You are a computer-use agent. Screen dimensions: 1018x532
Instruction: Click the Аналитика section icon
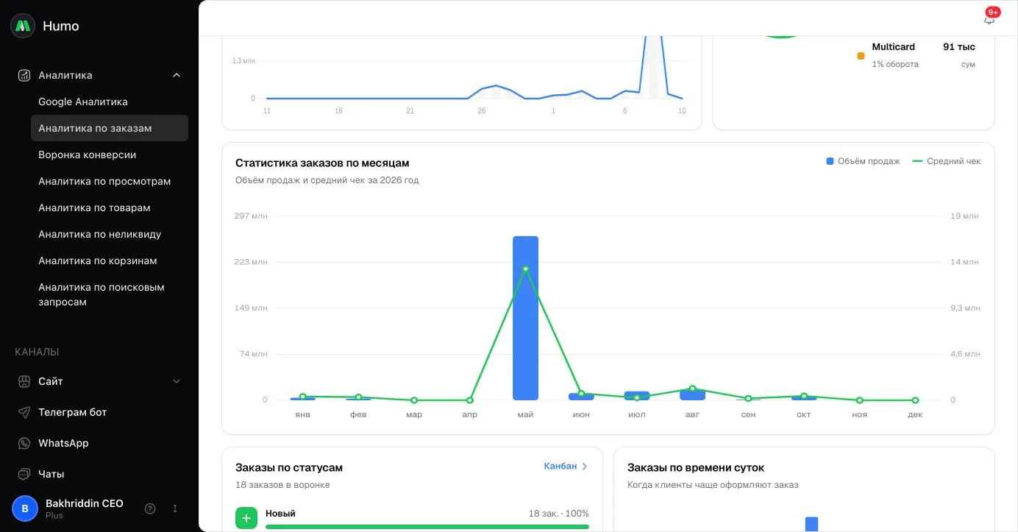[24, 75]
